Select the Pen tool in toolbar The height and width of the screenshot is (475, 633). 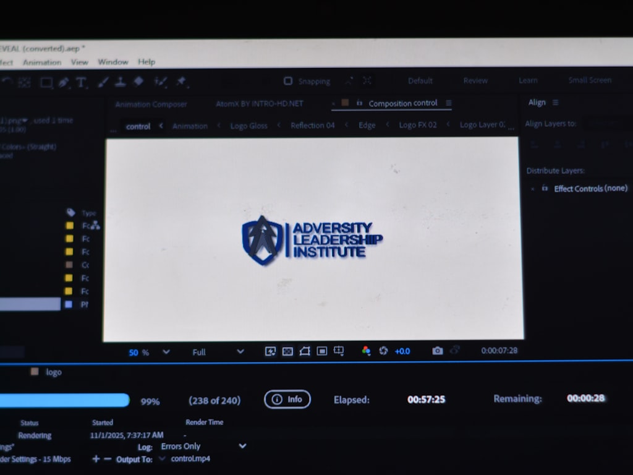pyautogui.click(x=64, y=82)
